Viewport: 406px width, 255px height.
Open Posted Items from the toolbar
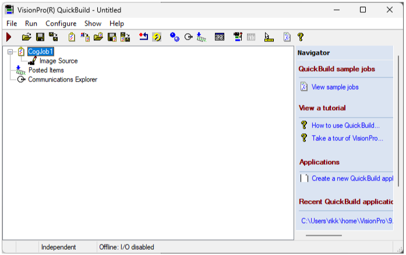click(201, 37)
